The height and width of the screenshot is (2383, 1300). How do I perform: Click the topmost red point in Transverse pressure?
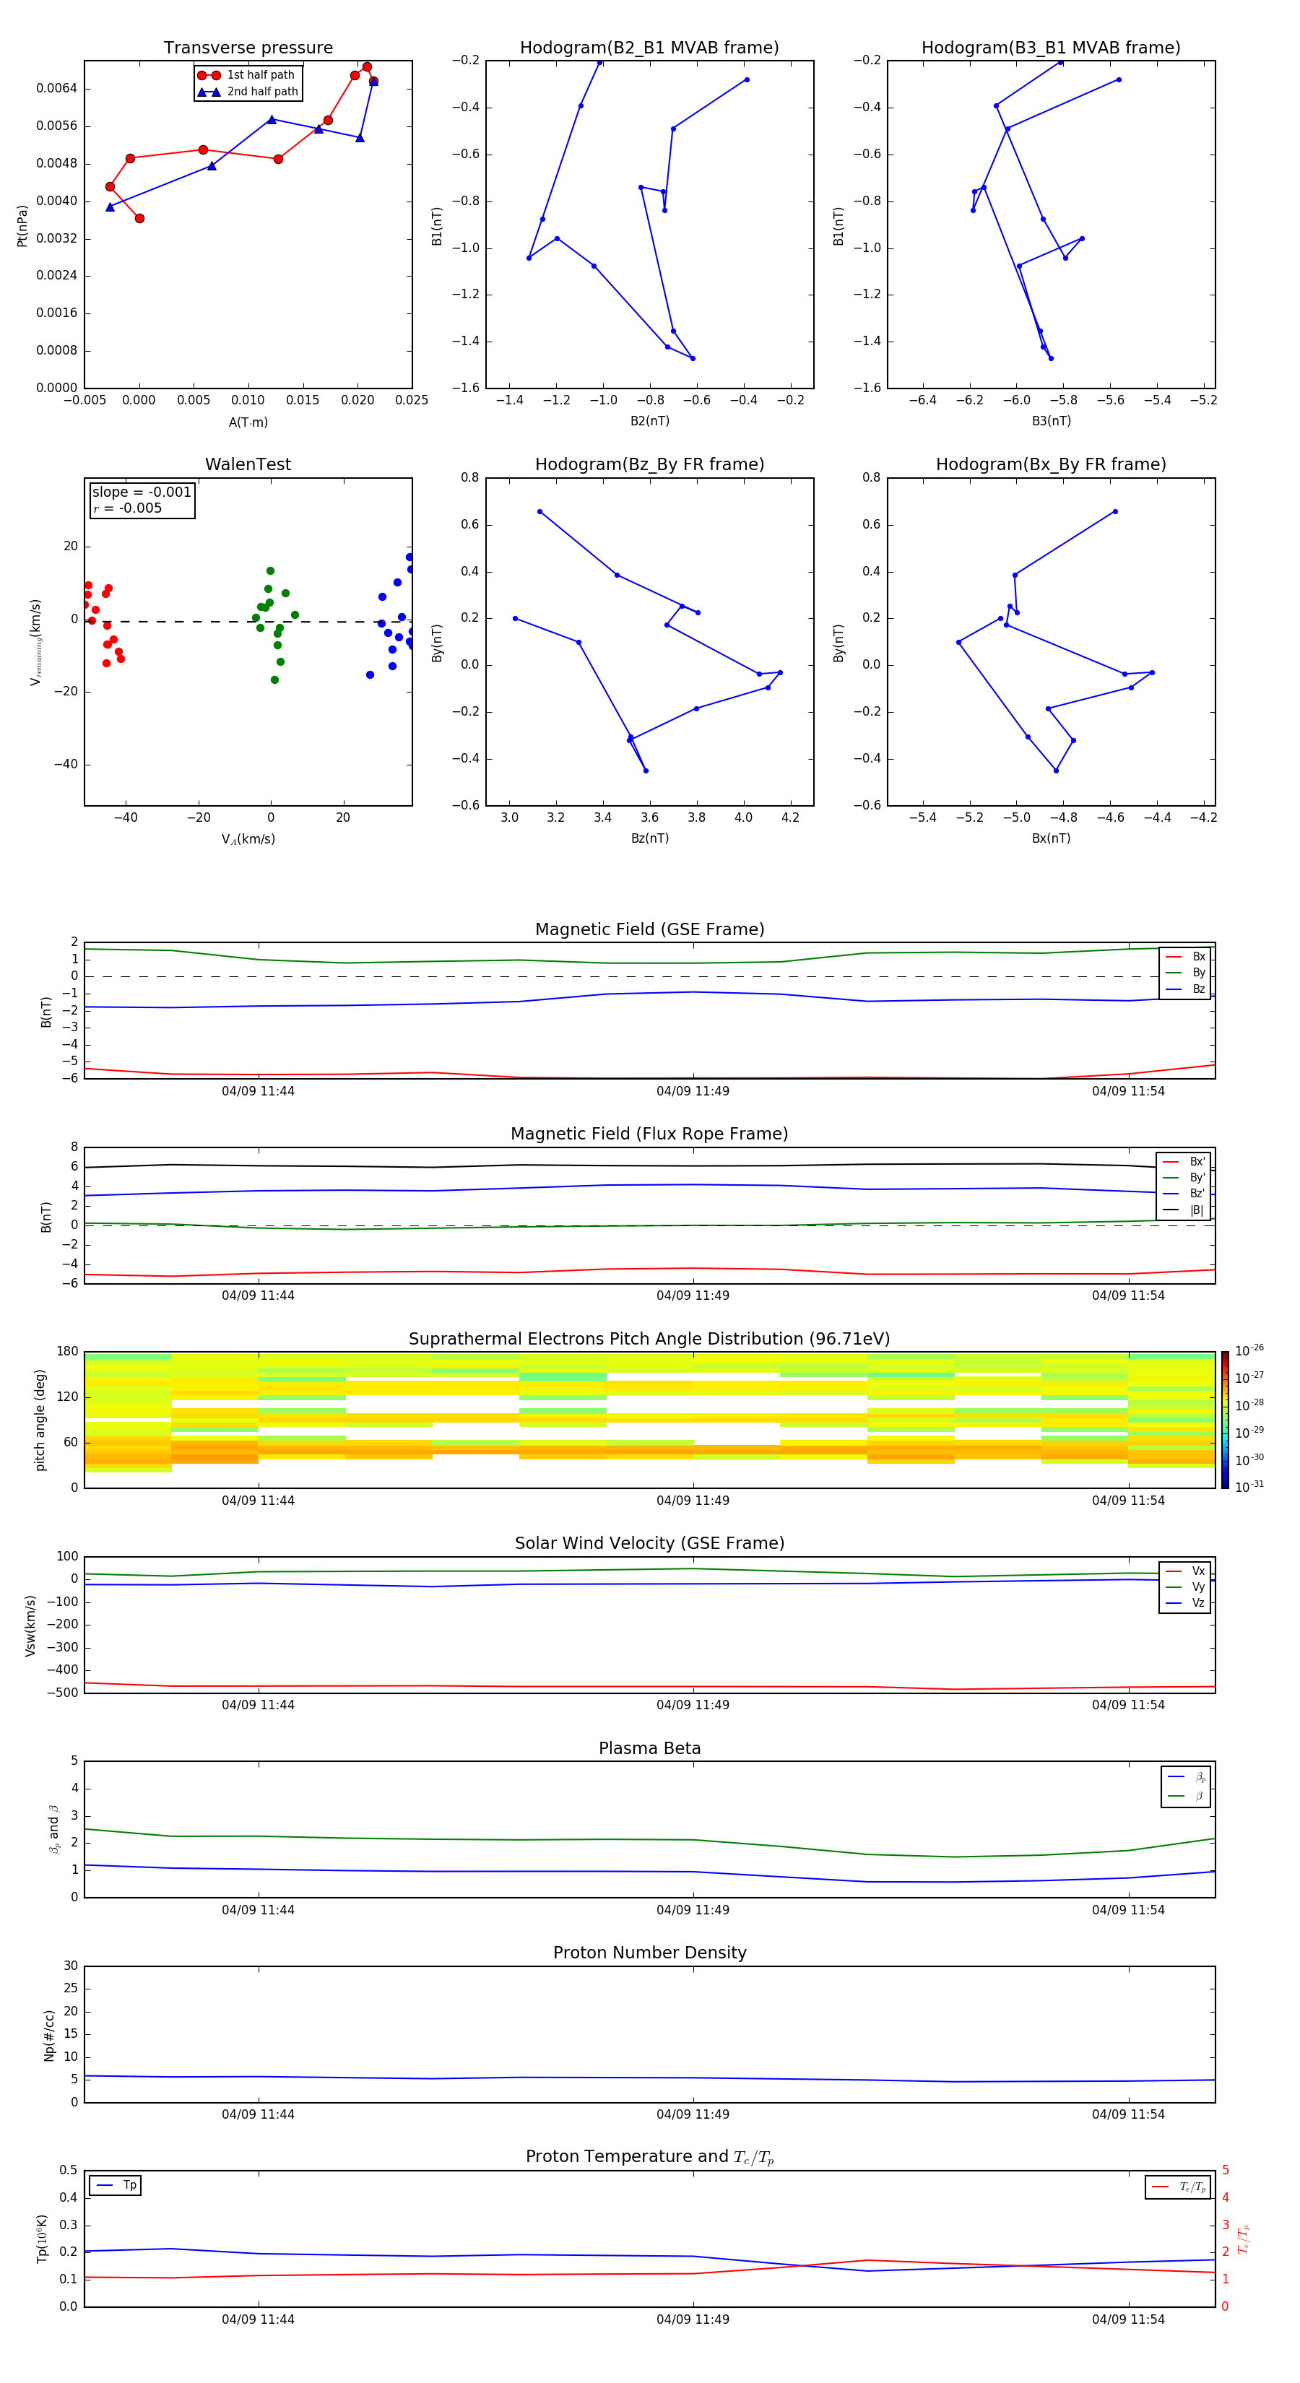368,66
